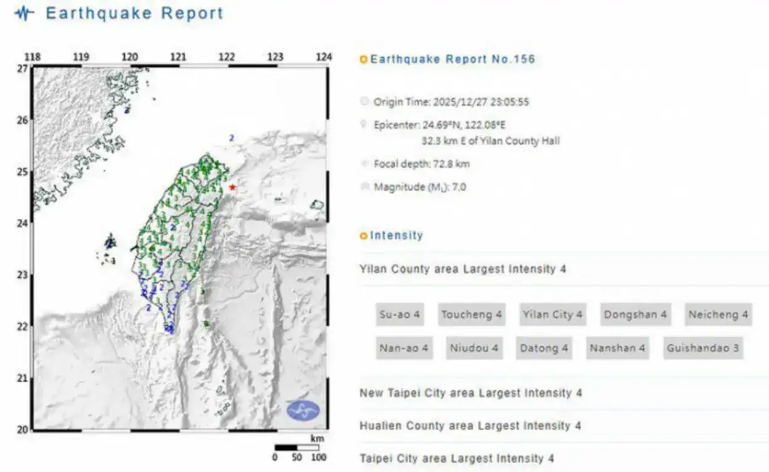The height and width of the screenshot is (472, 769).
Task: Click the focal depth icon
Action: pos(365,163)
